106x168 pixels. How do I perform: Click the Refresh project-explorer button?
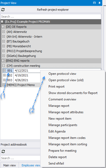51,10
